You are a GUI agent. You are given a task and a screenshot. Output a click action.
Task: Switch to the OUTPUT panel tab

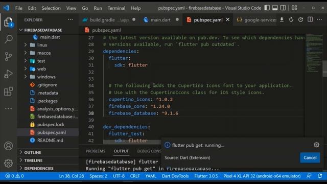point(121,151)
